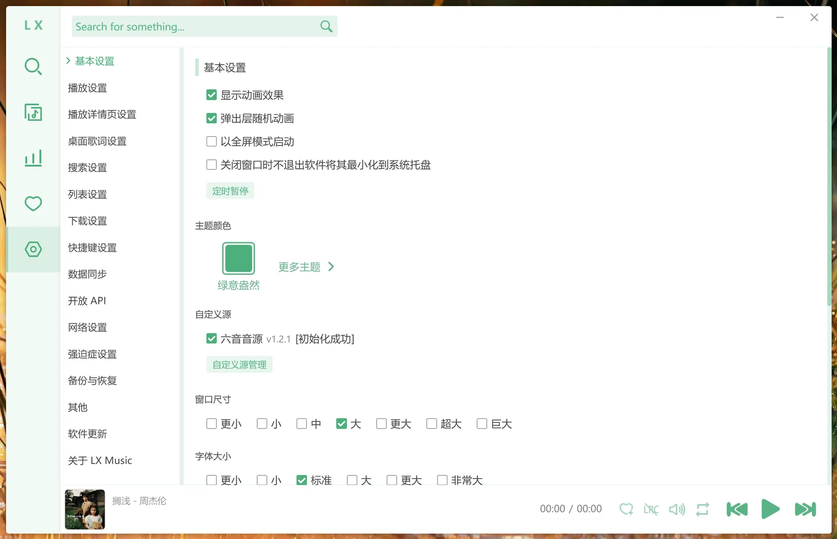The image size is (837, 539).
Task: Expand 更多主题 chevron
Action: (x=331, y=267)
